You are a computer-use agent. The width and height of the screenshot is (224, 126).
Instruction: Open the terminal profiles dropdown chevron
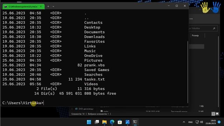click(53, 7)
